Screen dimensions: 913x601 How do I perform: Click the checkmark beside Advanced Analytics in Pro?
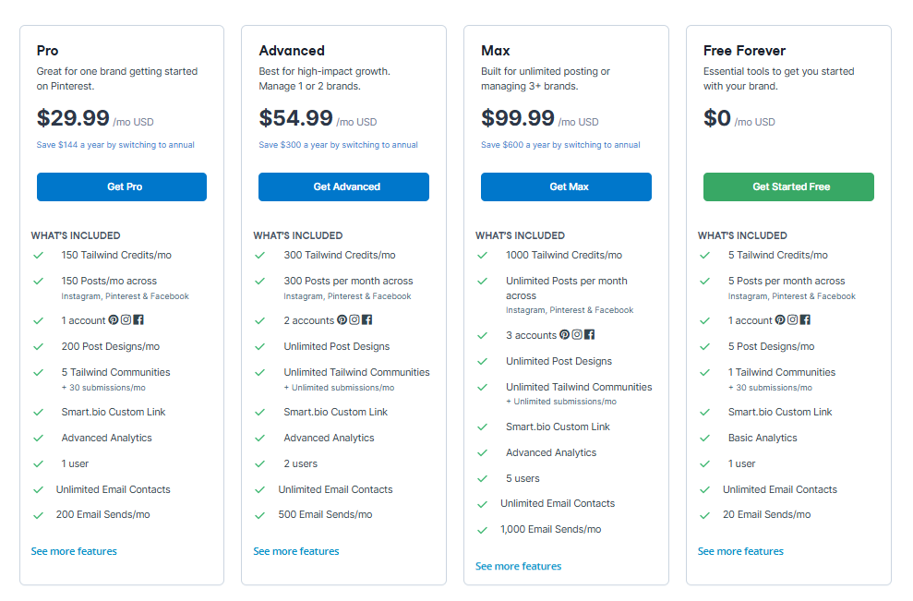(x=38, y=438)
